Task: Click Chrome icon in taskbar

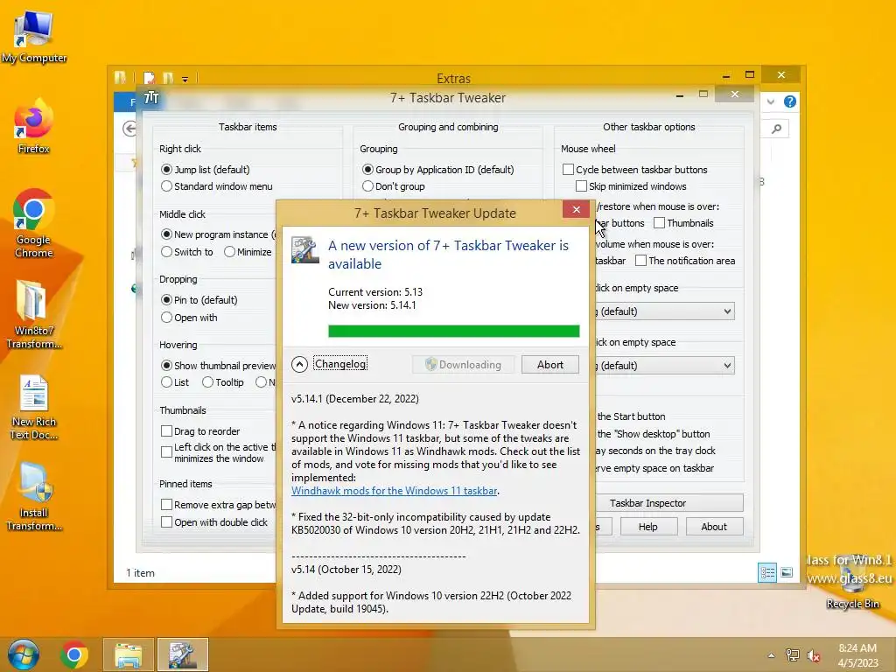Action: tap(73, 654)
